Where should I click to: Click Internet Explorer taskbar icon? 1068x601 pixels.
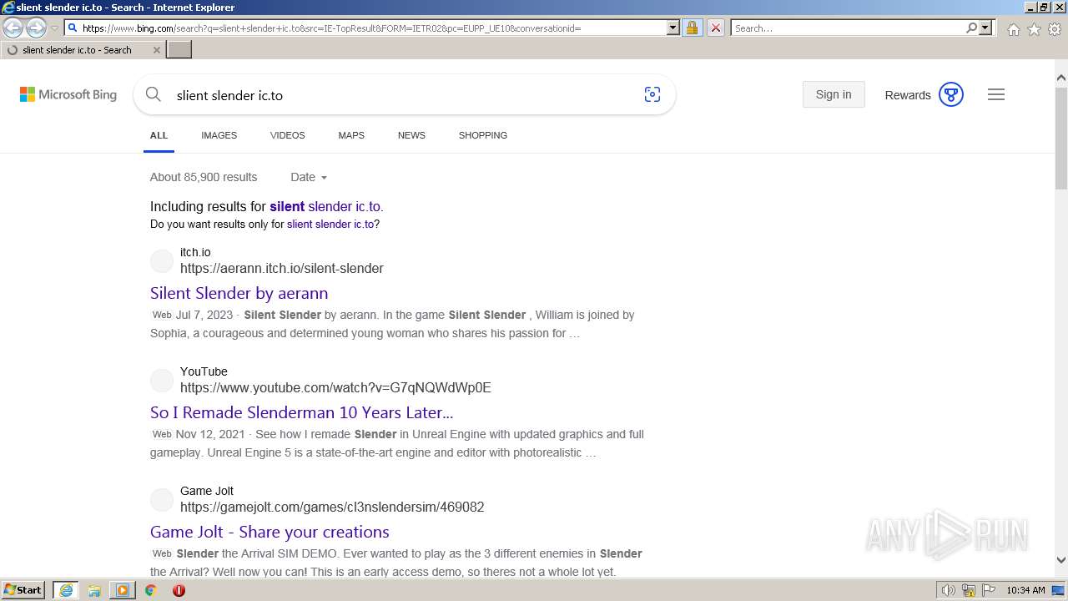[66, 590]
